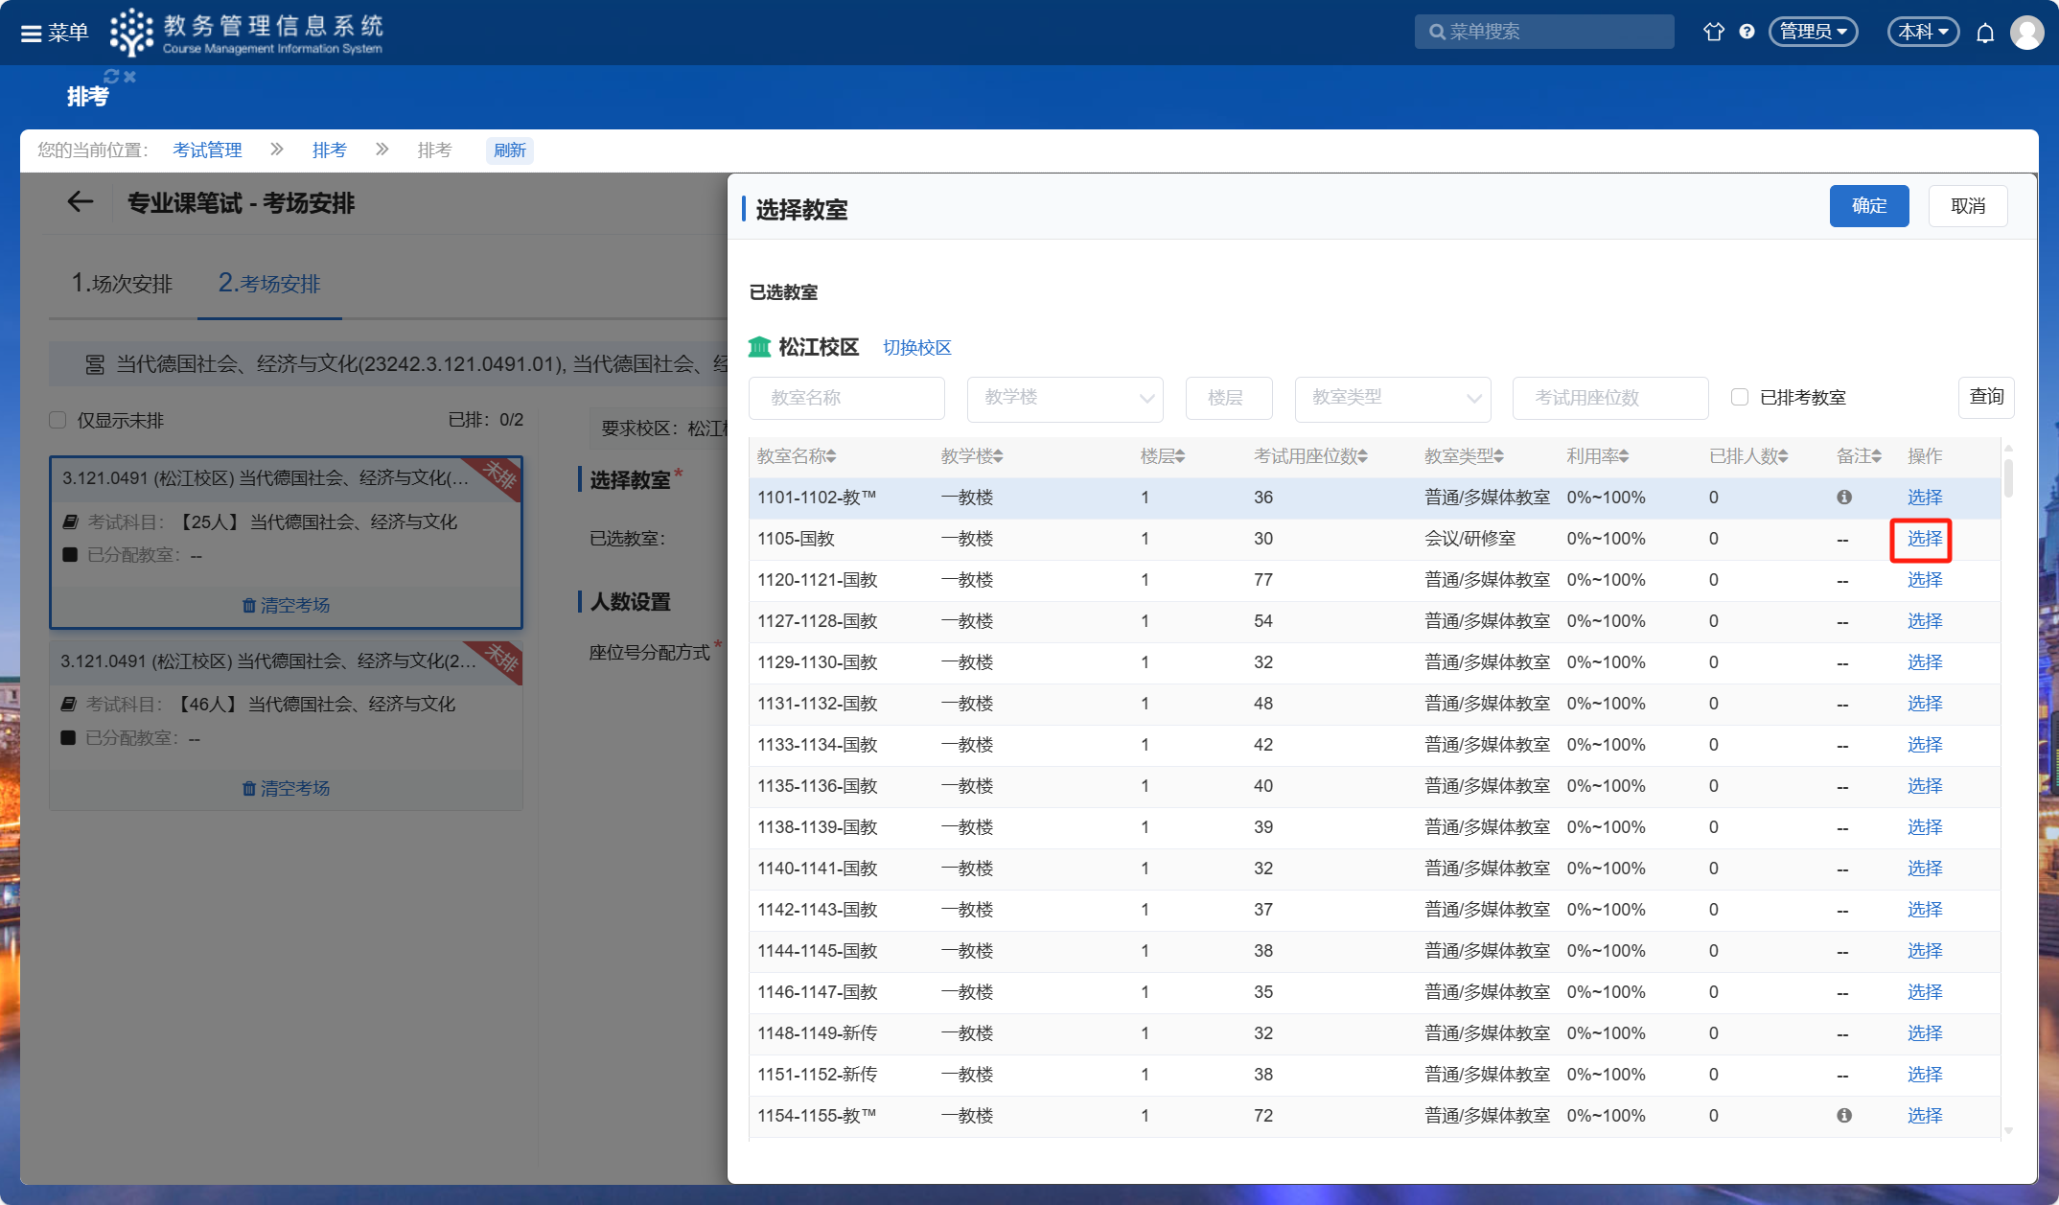This screenshot has width=2059, height=1205.
Task: Toggle the 仅显示未排 checkbox
Action: (58, 420)
